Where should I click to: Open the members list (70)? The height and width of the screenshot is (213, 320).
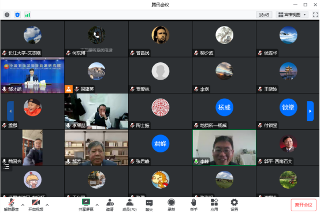point(129,205)
